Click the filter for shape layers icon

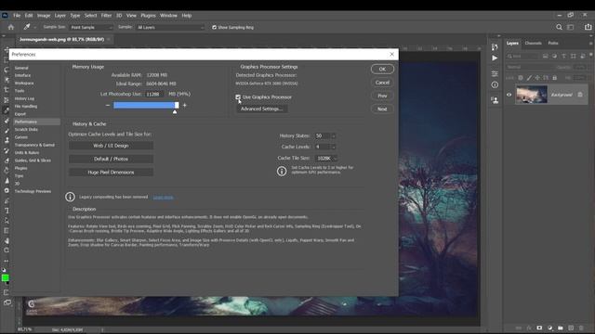click(573, 56)
